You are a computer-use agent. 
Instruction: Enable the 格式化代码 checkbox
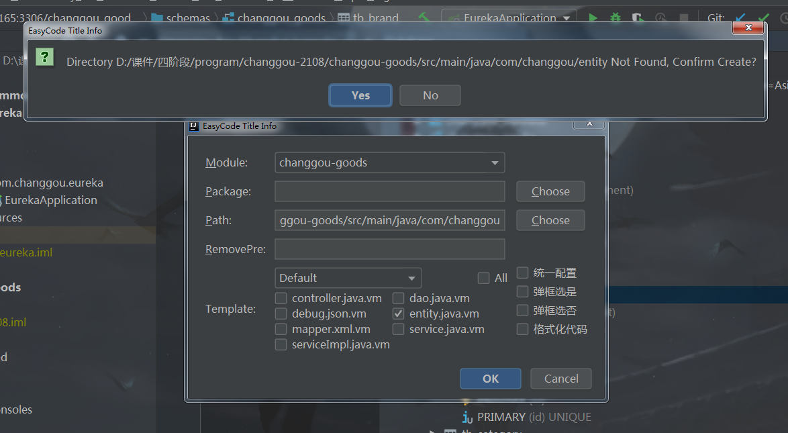[522, 329]
